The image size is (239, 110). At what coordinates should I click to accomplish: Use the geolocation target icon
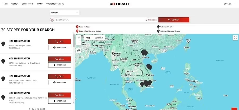click(x=52, y=20)
